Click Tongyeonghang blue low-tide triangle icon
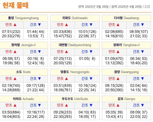This screenshot has width=153, height=122. (40, 25)
